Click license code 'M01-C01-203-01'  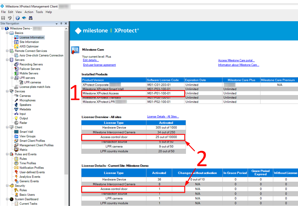pos(159,85)
